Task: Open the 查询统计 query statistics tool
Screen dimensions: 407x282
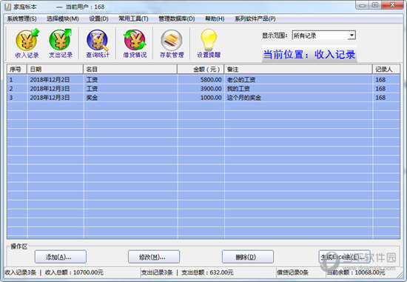Action: [x=98, y=44]
